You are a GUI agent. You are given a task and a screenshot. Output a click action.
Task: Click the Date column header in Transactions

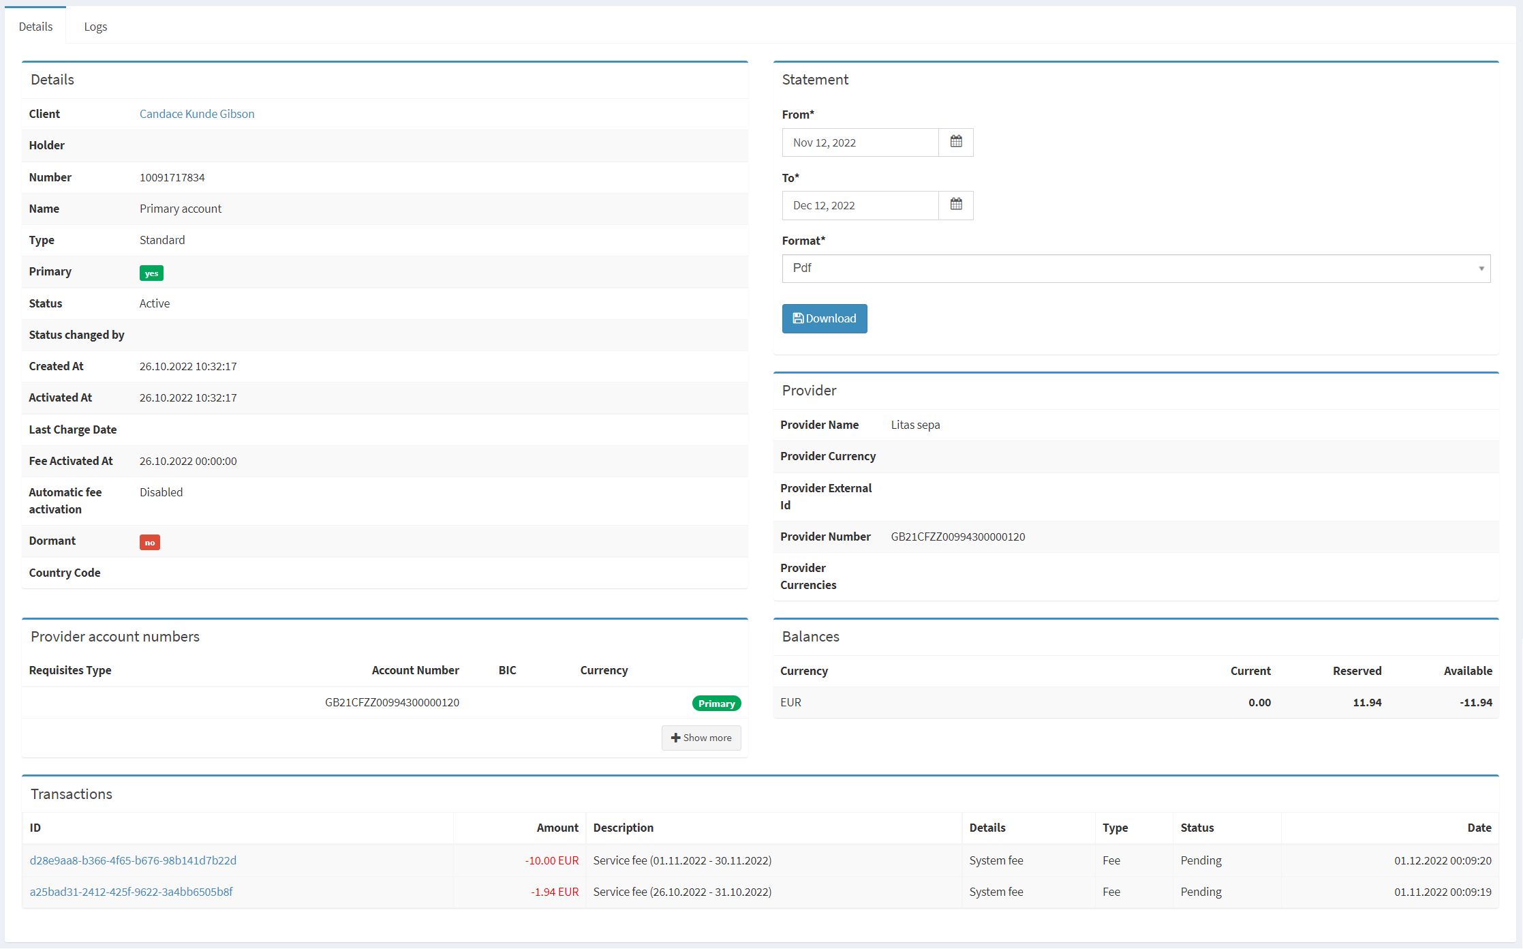(1479, 828)
